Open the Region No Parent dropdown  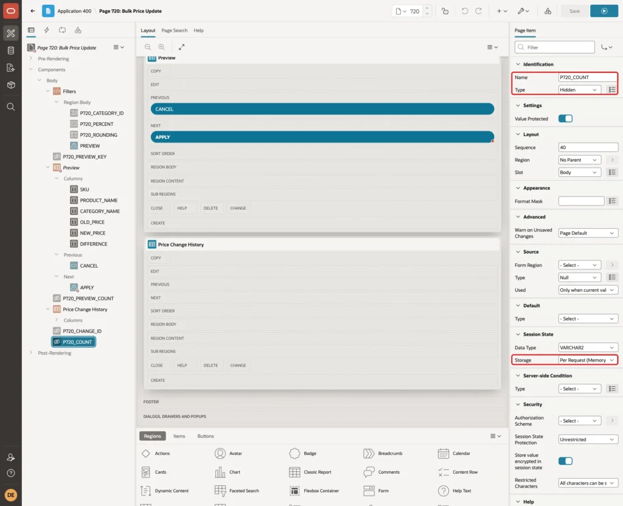[579, 160]
